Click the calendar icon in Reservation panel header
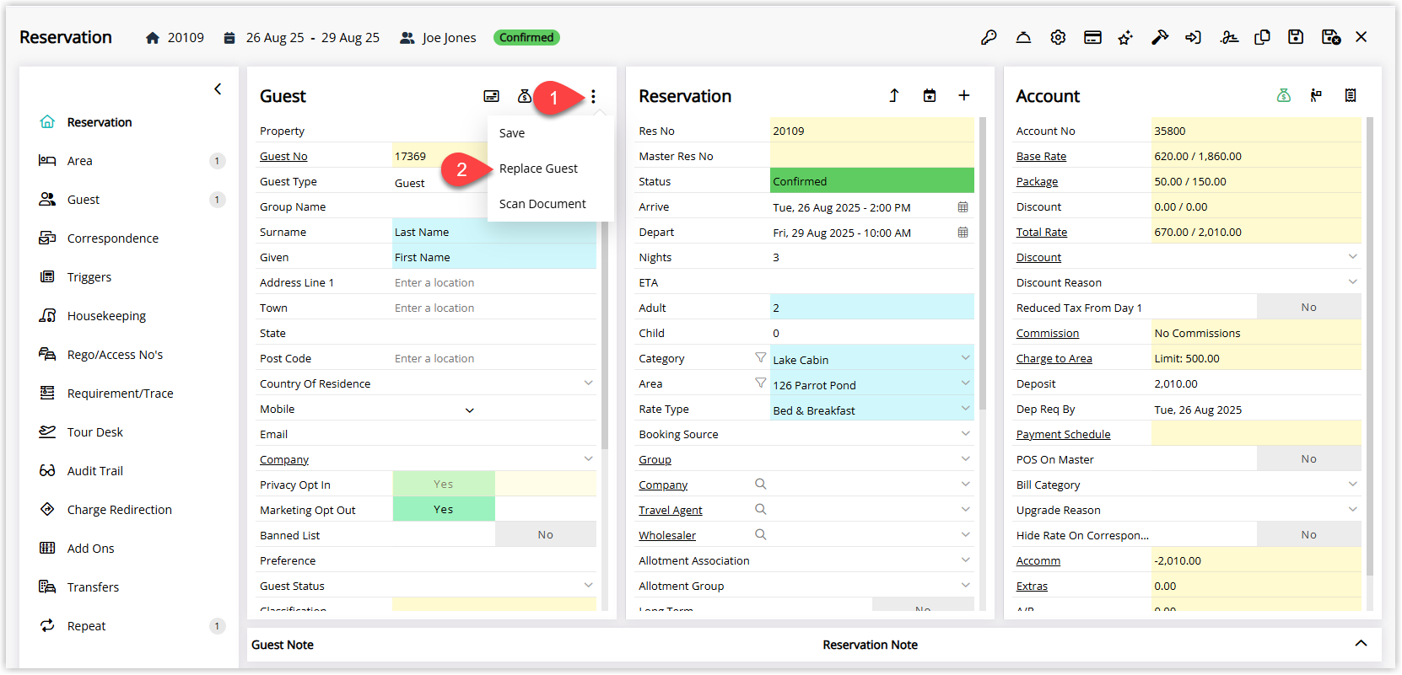This screenshot has width=1402, height=675. [x=930, y=96]
